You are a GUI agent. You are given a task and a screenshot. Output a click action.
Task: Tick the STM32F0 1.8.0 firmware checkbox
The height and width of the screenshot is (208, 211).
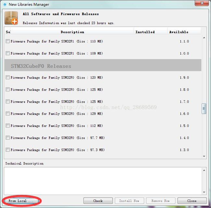[x=8, y=90]
